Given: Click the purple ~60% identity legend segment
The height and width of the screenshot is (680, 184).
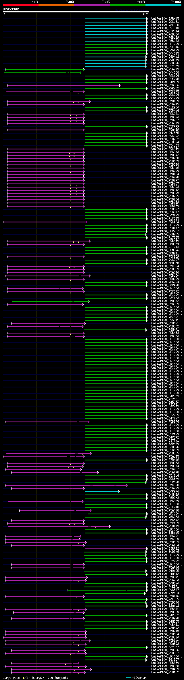Looking at the screenshot, I should (92, 5).
